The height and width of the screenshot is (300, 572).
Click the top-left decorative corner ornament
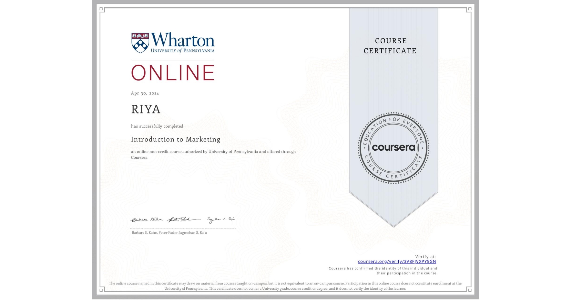click(x=102, y=9)
